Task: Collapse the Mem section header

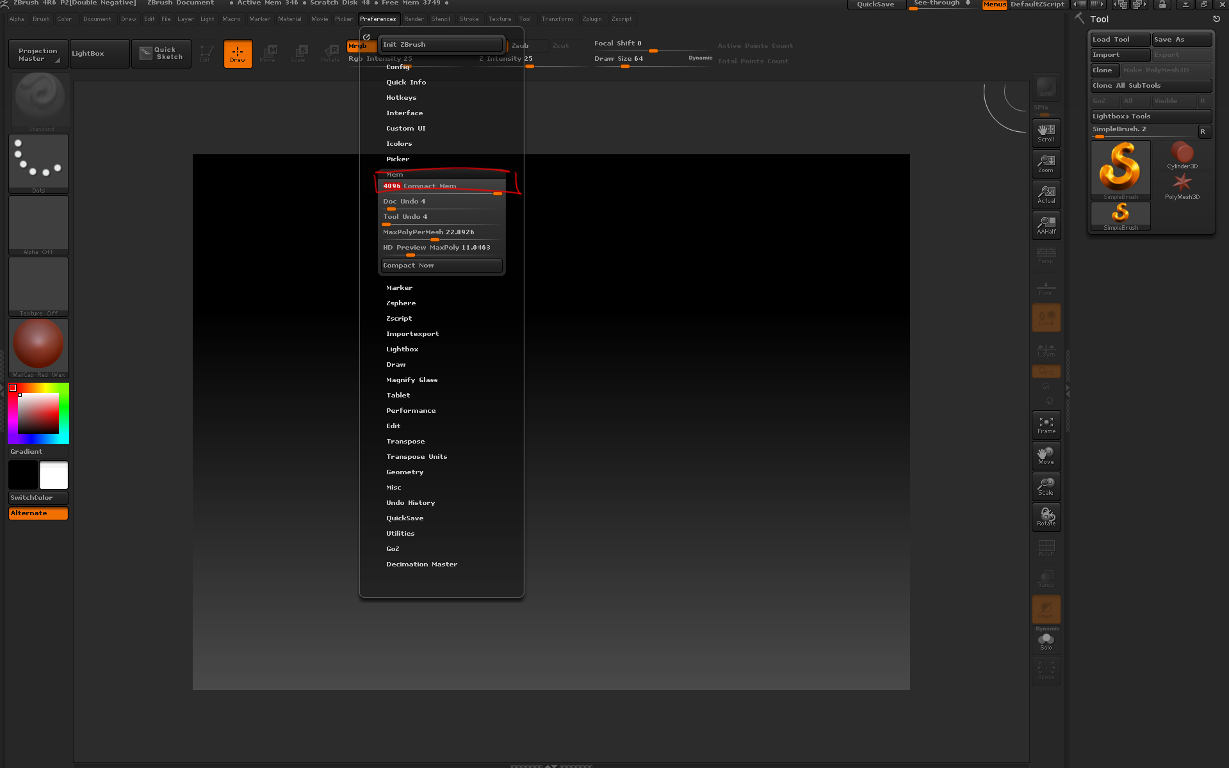Action: click(x=395, y=175)
